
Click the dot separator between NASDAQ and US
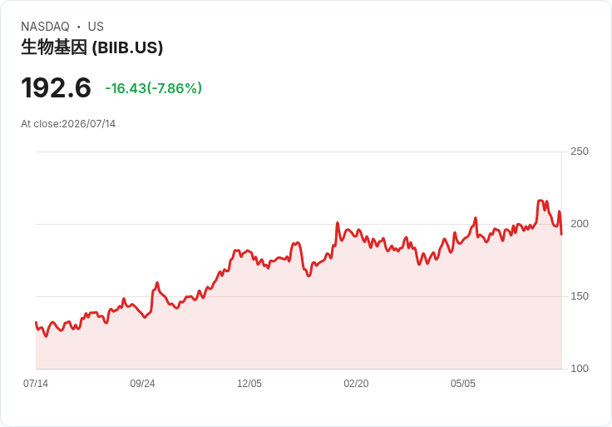click(78, 27)
